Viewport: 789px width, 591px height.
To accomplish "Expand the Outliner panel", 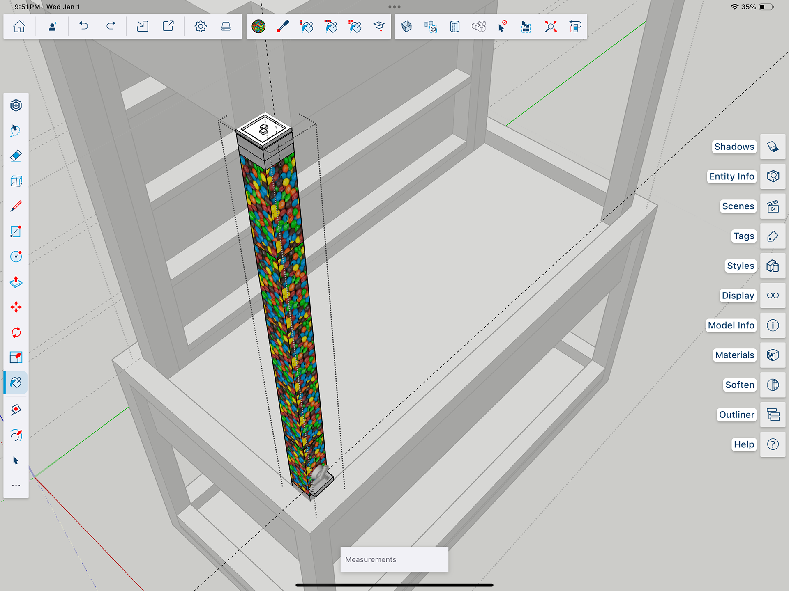I will click(773, 415).
